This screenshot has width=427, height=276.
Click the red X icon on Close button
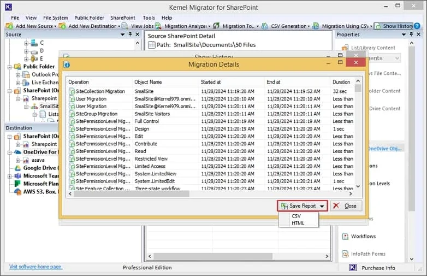[x=336, y=205]
